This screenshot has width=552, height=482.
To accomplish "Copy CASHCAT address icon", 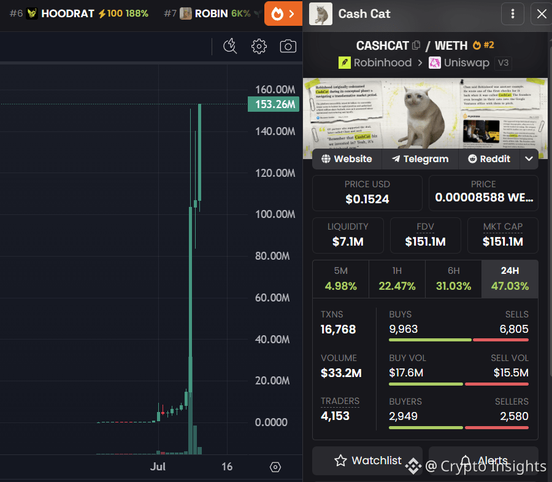I will 416,45.
